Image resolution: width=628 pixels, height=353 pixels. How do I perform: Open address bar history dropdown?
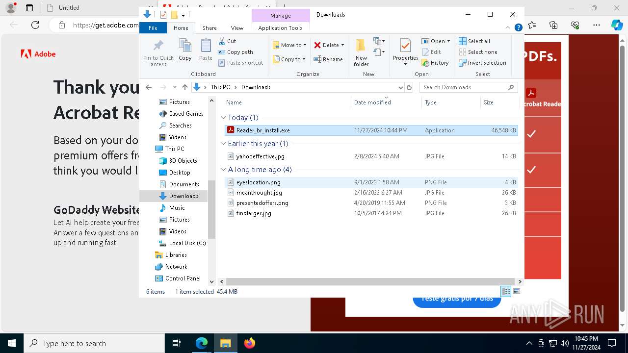400,87
